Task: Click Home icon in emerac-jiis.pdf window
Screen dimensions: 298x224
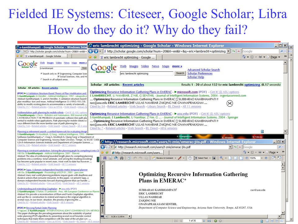Action: [245, 152]
